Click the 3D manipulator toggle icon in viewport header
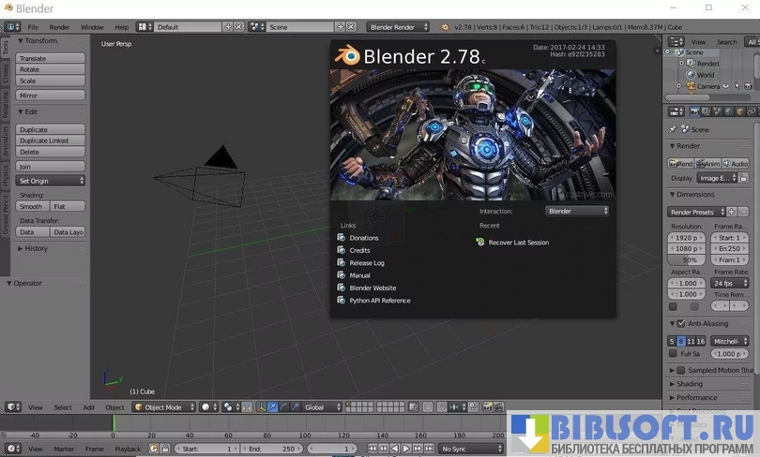Viewport: 760px width, 457px height. (260, 407)
